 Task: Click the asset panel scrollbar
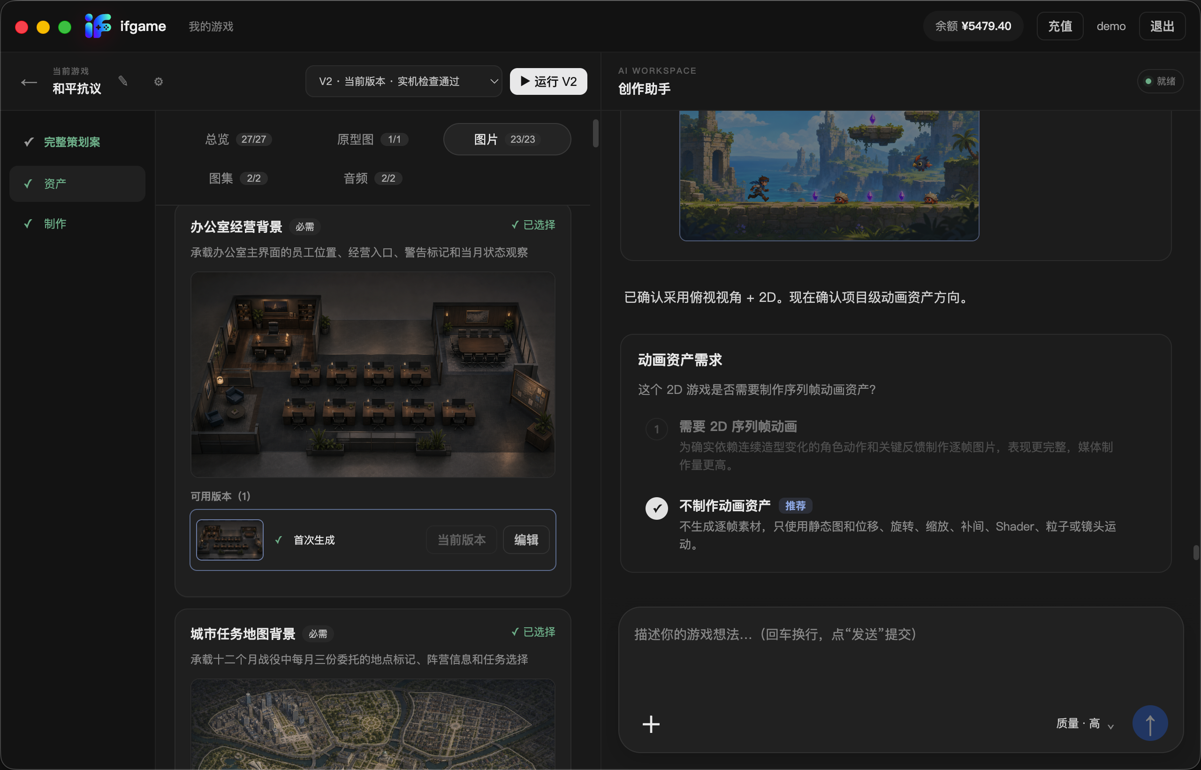click(x=595, y=133)
